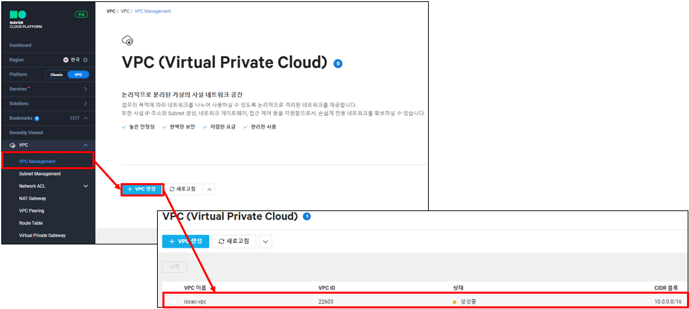Click the dropdown arrow button beside 새로고침 in the lower panel
This screenshot has height=309, width=689.
266,241
